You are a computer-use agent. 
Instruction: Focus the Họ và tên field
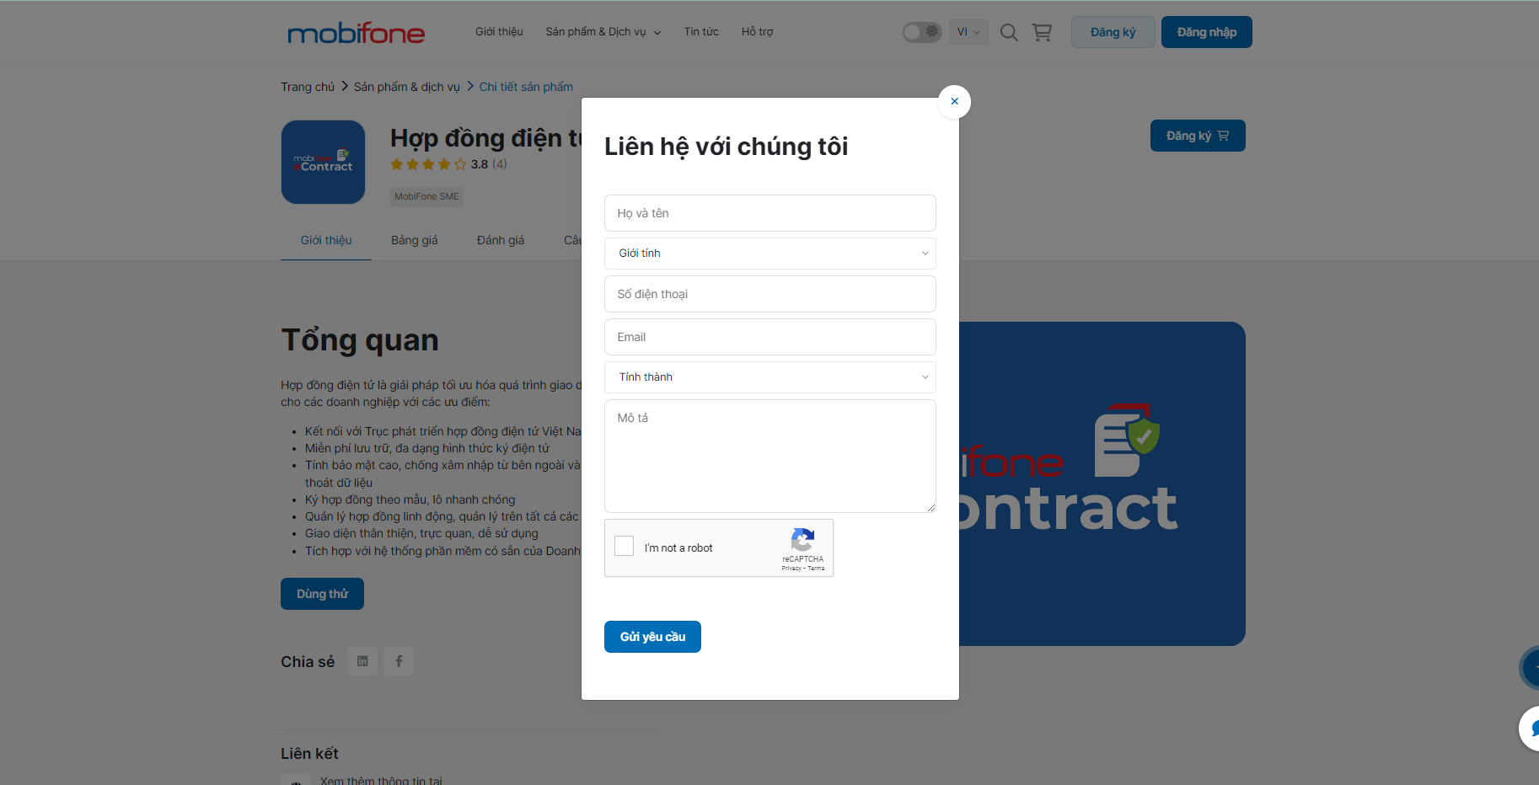(x=770, y=213)
